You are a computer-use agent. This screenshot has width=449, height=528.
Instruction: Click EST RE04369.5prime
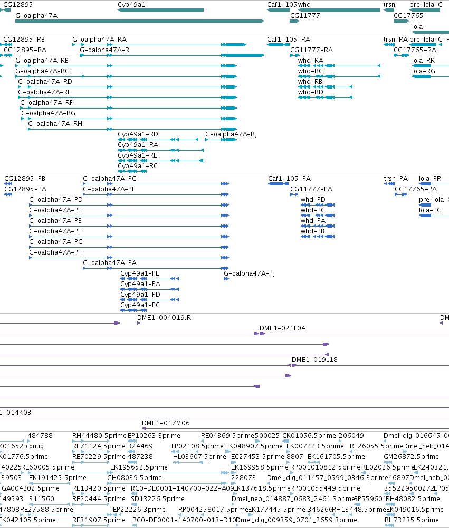click(227, 436)
